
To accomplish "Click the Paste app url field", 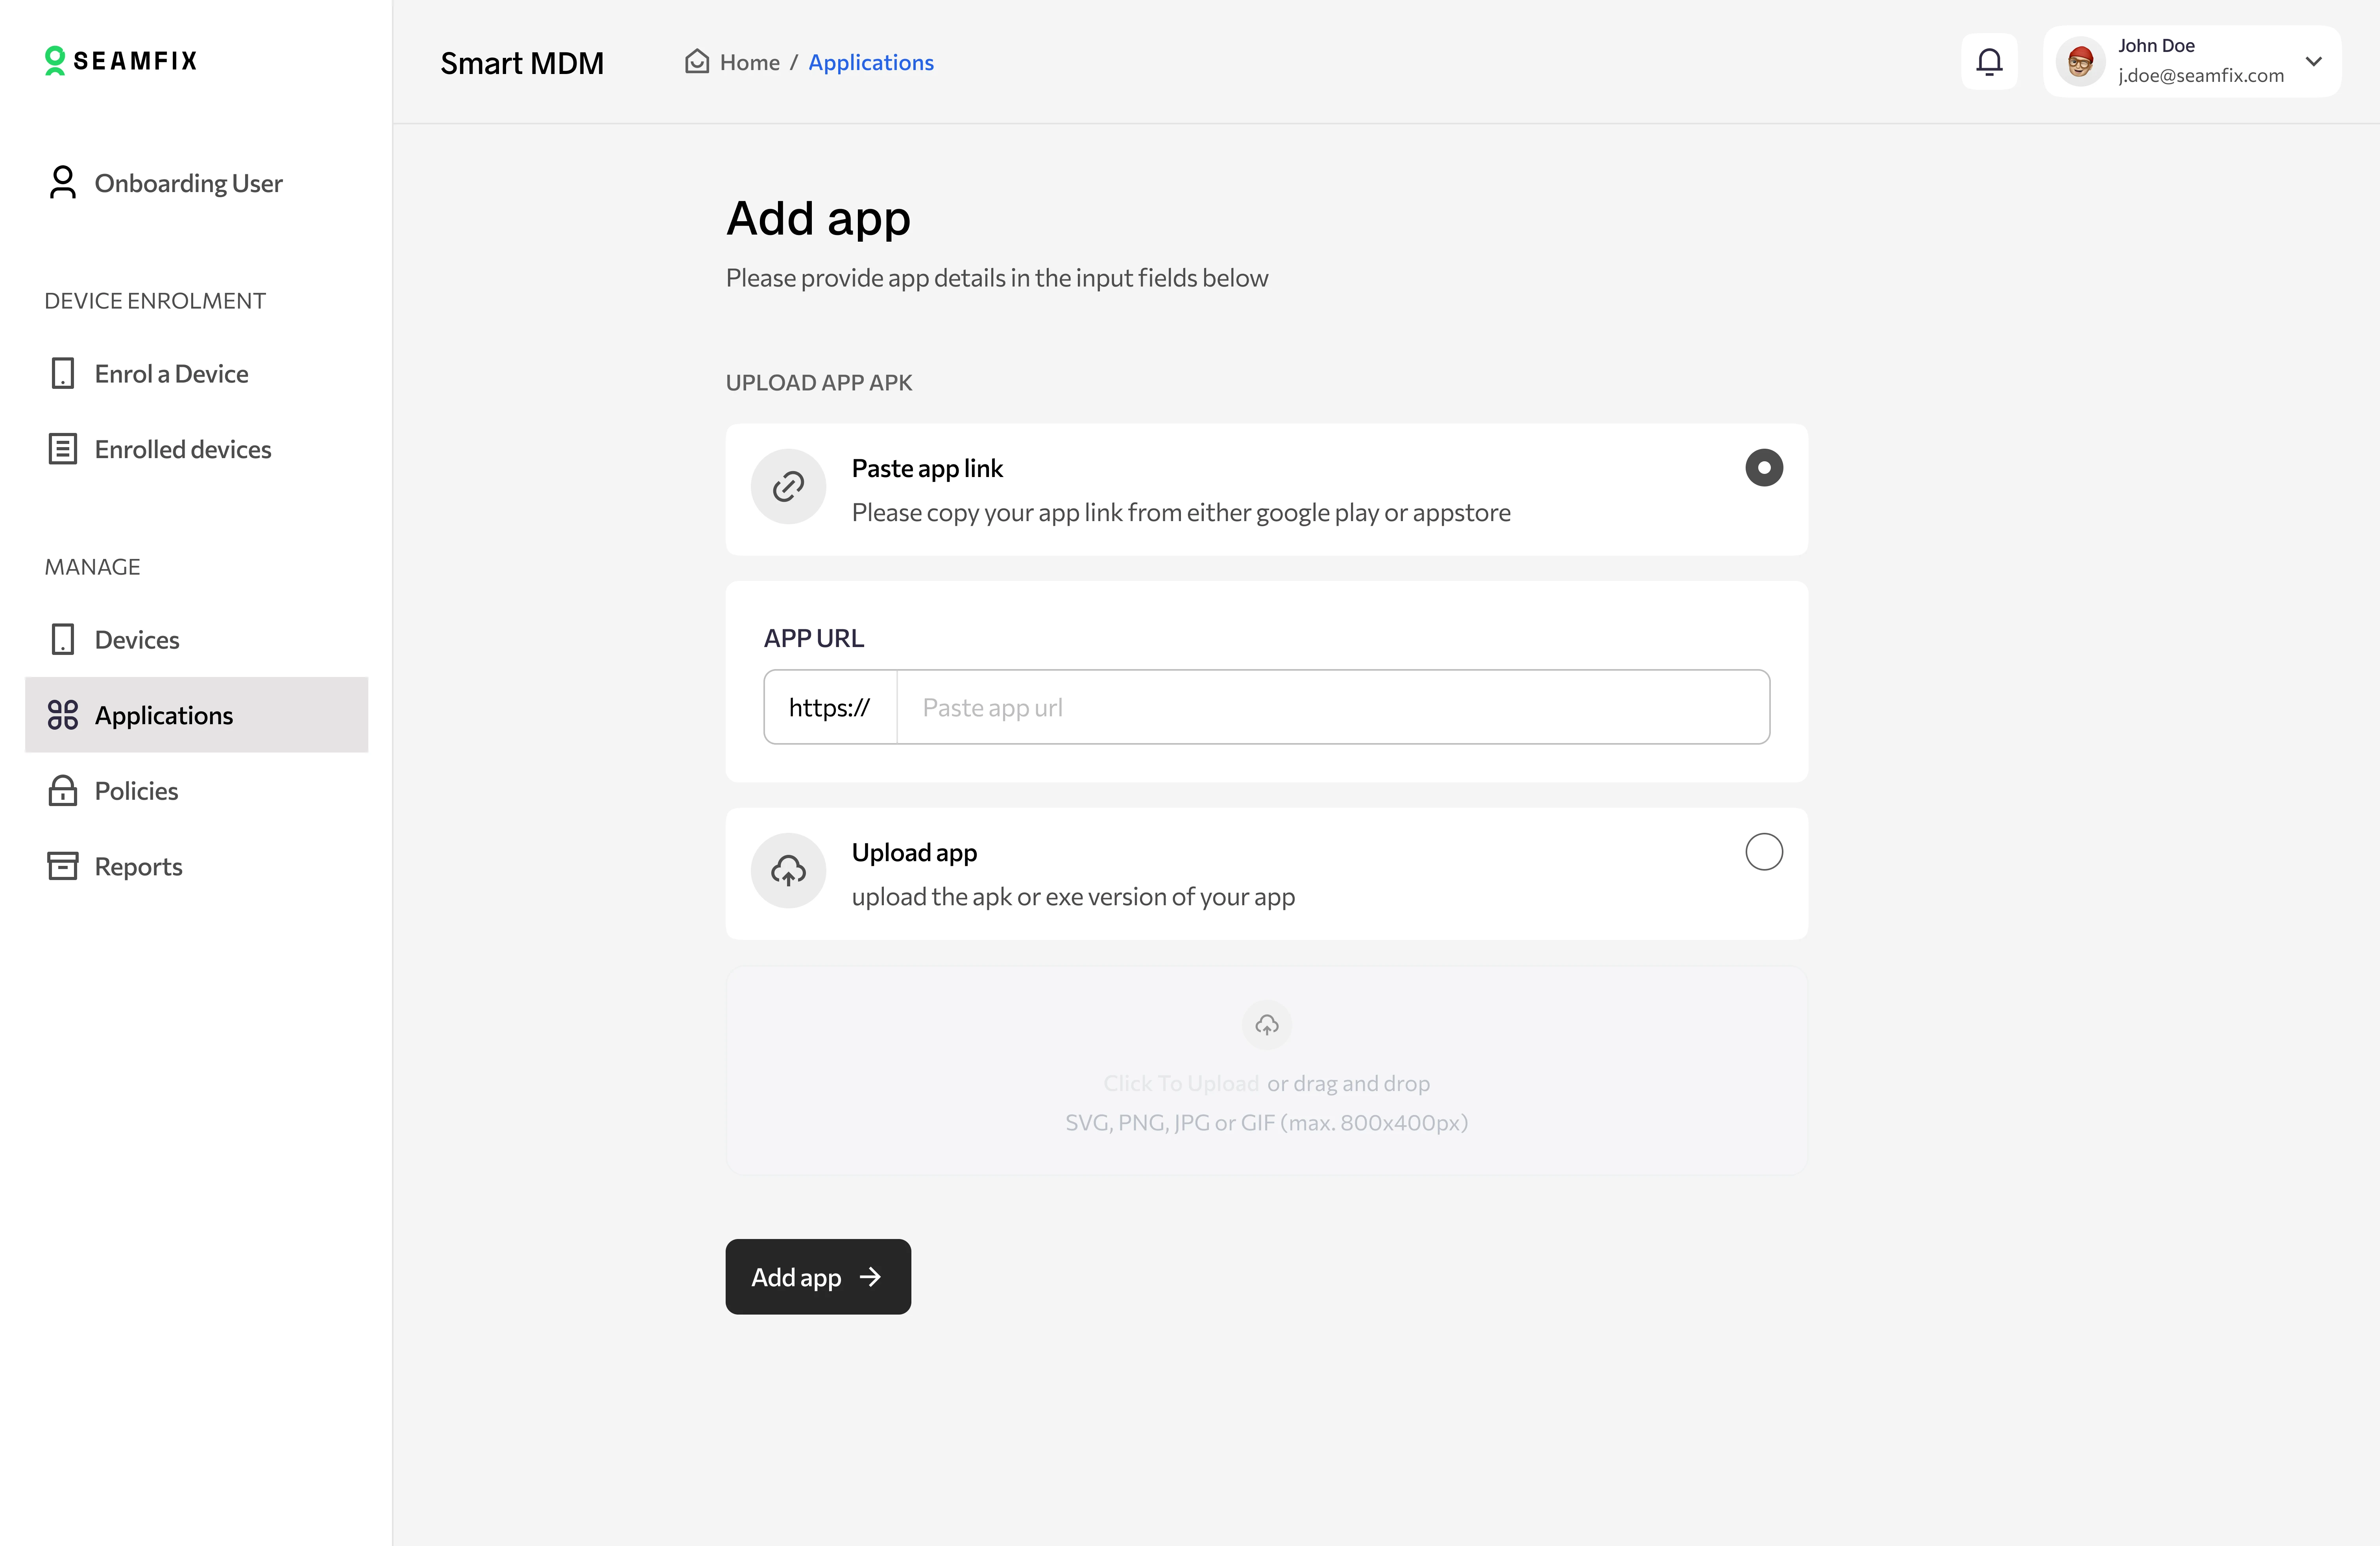I will click(1332, 708).
